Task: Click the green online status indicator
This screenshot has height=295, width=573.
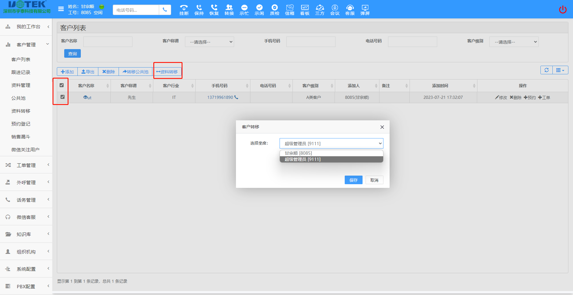Action: [x=101, y=6]
